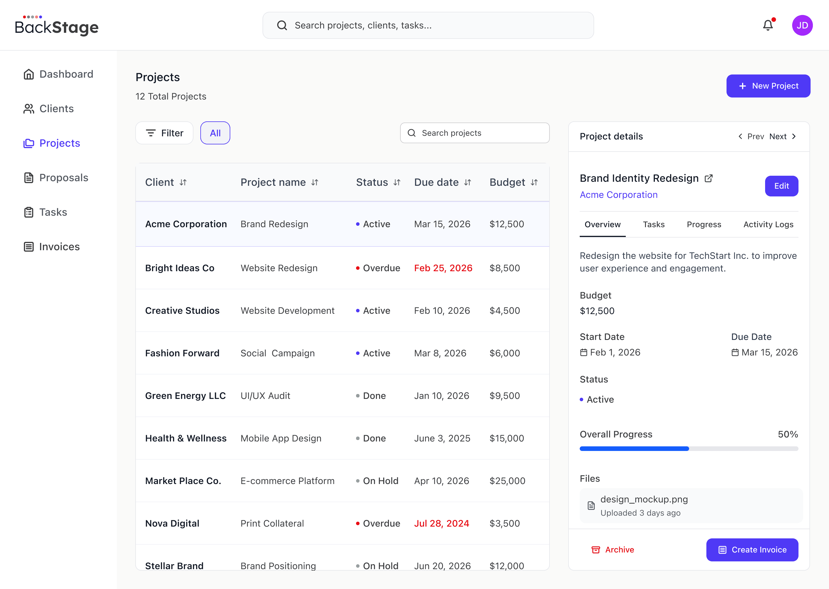829x589 pixels.
Task: Click the Tasks clipboard icon in sidebar
Action: 29,212
